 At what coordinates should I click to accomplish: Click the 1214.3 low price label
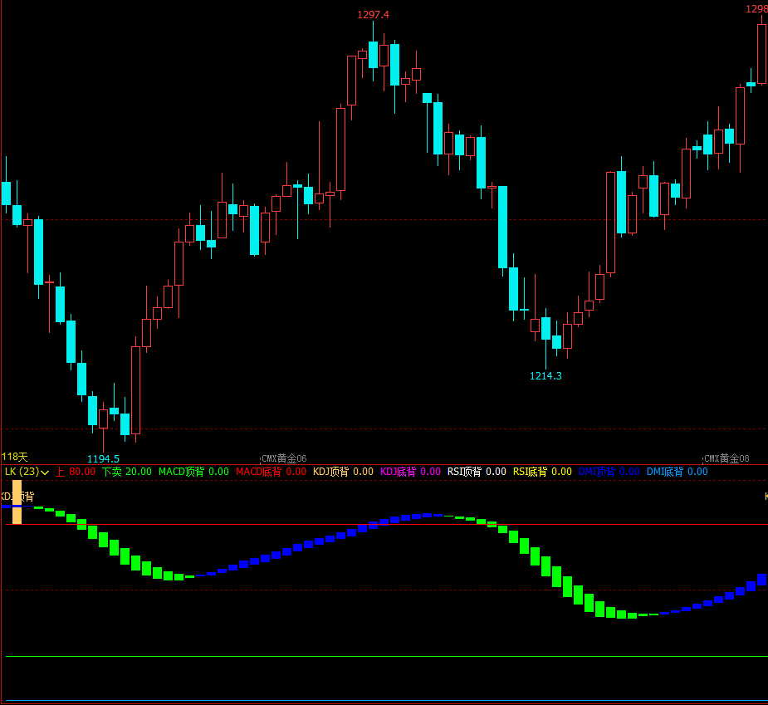545,376
